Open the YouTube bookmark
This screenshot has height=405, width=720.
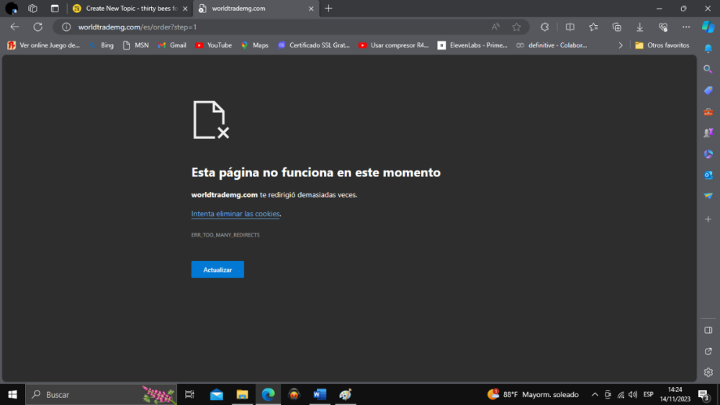coord(214,45)
